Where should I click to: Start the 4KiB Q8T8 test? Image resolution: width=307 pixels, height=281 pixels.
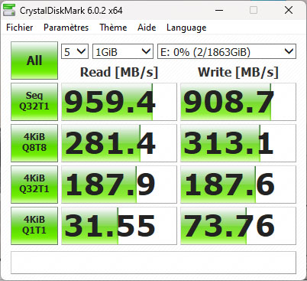tap(34, 143)
